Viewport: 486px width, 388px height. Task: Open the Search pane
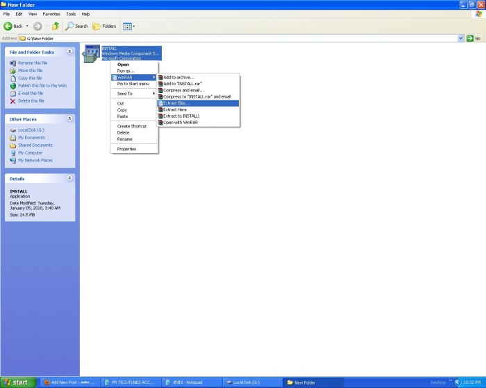(76, 26)
